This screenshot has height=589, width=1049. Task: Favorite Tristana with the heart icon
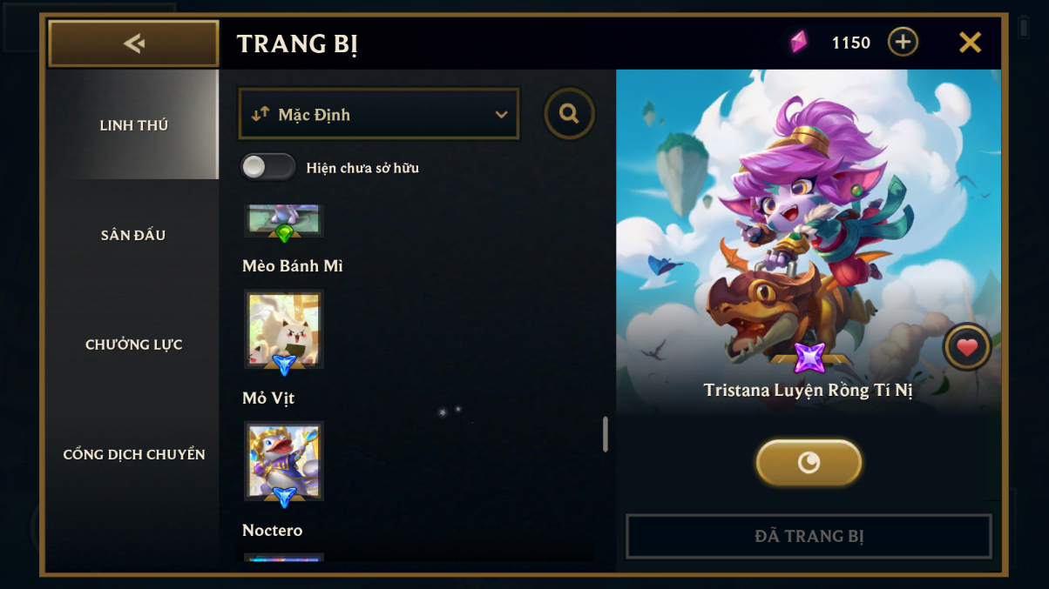tap(967, 347)
